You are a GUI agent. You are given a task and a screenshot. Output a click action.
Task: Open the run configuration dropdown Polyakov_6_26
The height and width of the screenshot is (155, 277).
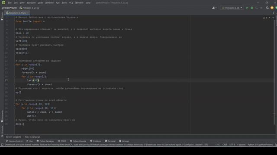click(x=232, y=8)
